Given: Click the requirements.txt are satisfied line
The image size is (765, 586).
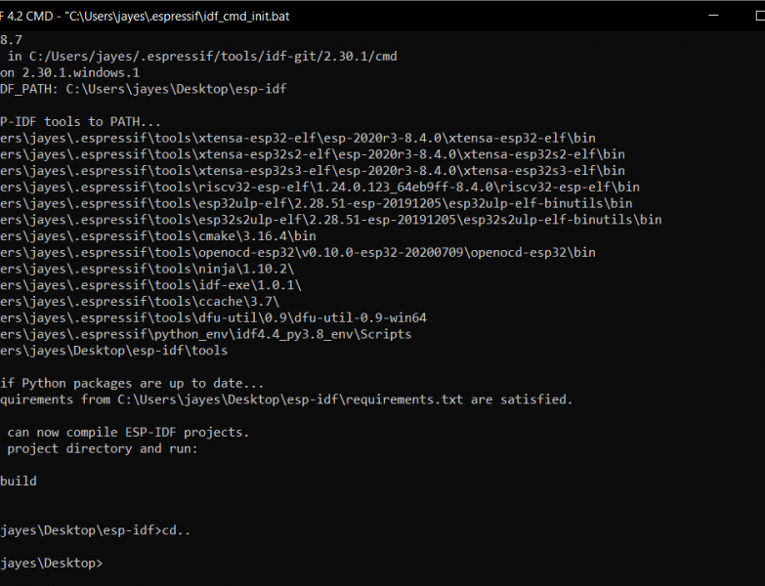Looking at the screenshot, I should [286, 399].
